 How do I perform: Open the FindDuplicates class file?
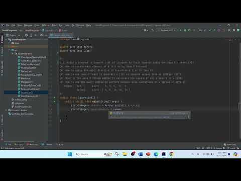(x=27, y=68)
